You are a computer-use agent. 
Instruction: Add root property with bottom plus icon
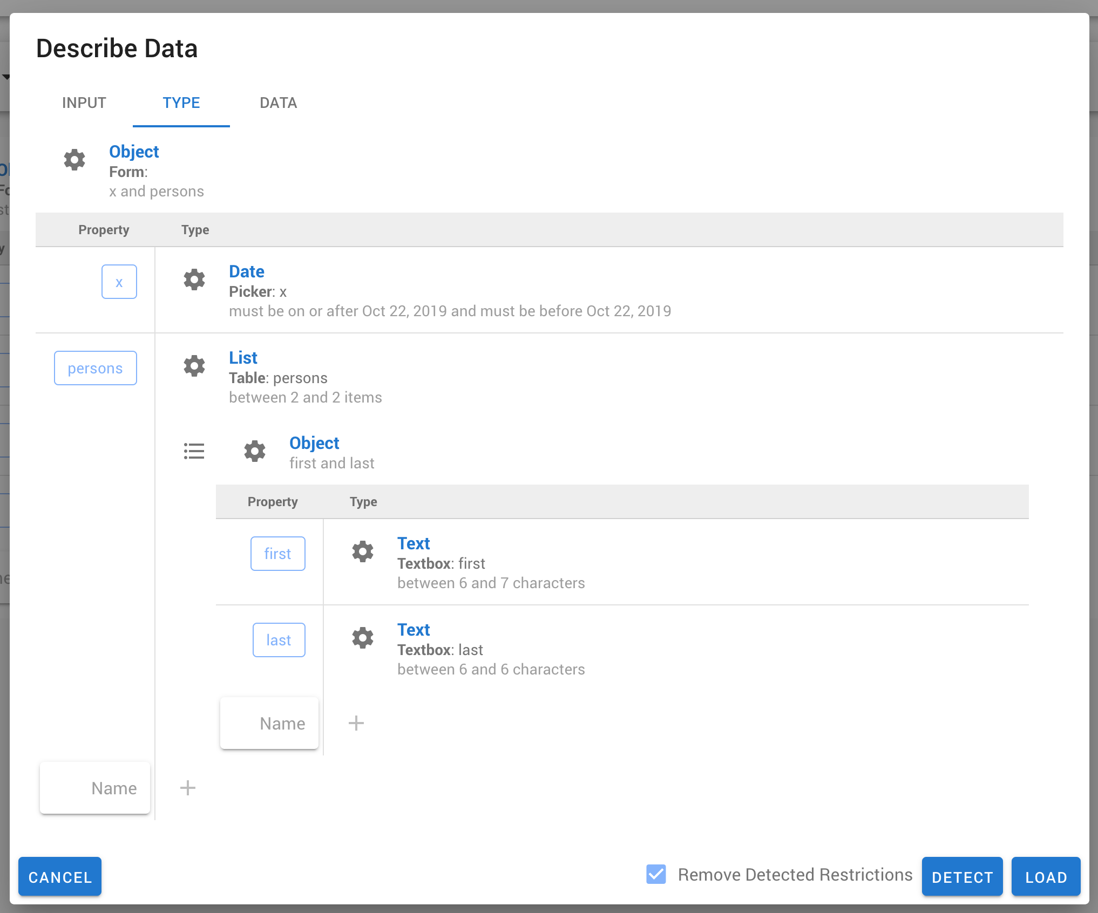188,788
